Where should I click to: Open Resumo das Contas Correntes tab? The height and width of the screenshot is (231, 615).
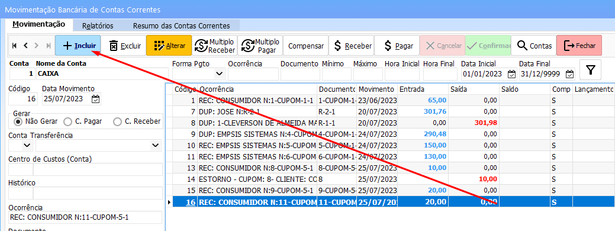[181, 26]
